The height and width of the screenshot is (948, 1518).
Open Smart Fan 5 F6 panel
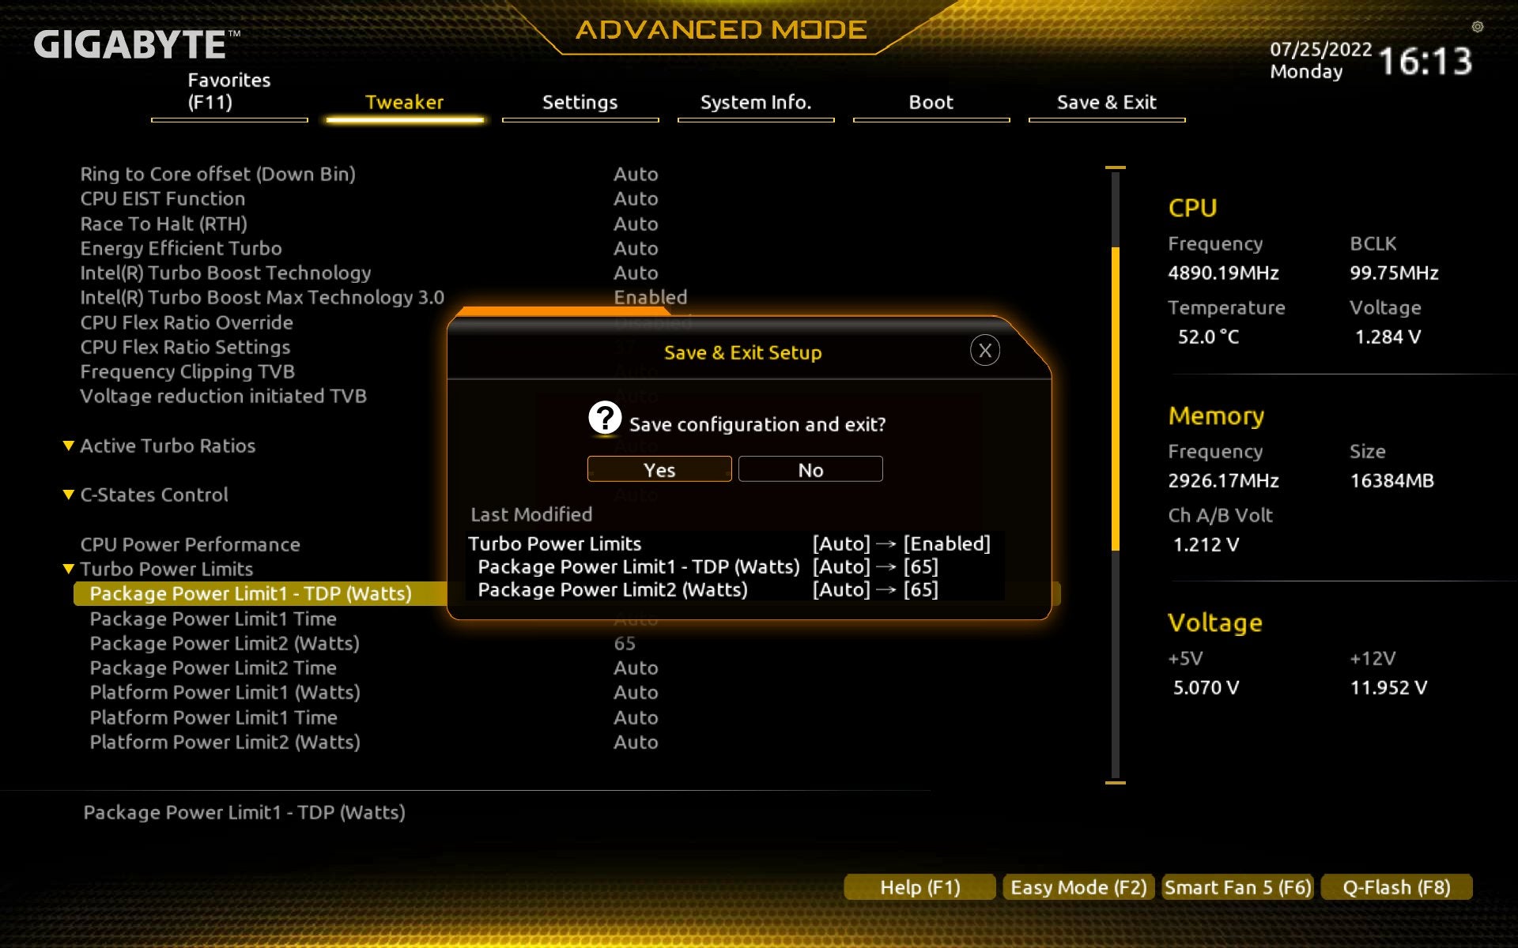1236,886
